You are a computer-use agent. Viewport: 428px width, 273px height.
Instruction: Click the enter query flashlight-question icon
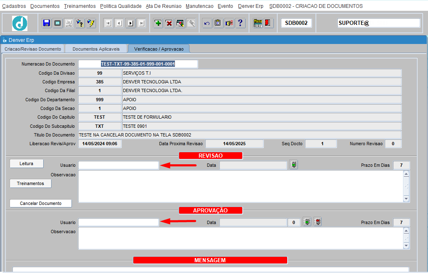point(80,23)
